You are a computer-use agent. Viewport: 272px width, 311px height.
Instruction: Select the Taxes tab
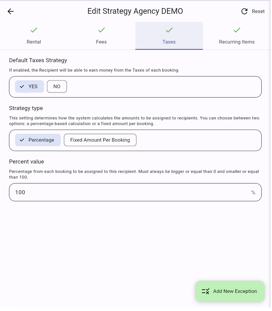[169, 42]
